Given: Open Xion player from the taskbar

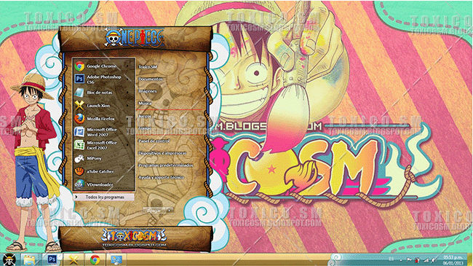Looking at the screenshot, I should tap(74, 260).
